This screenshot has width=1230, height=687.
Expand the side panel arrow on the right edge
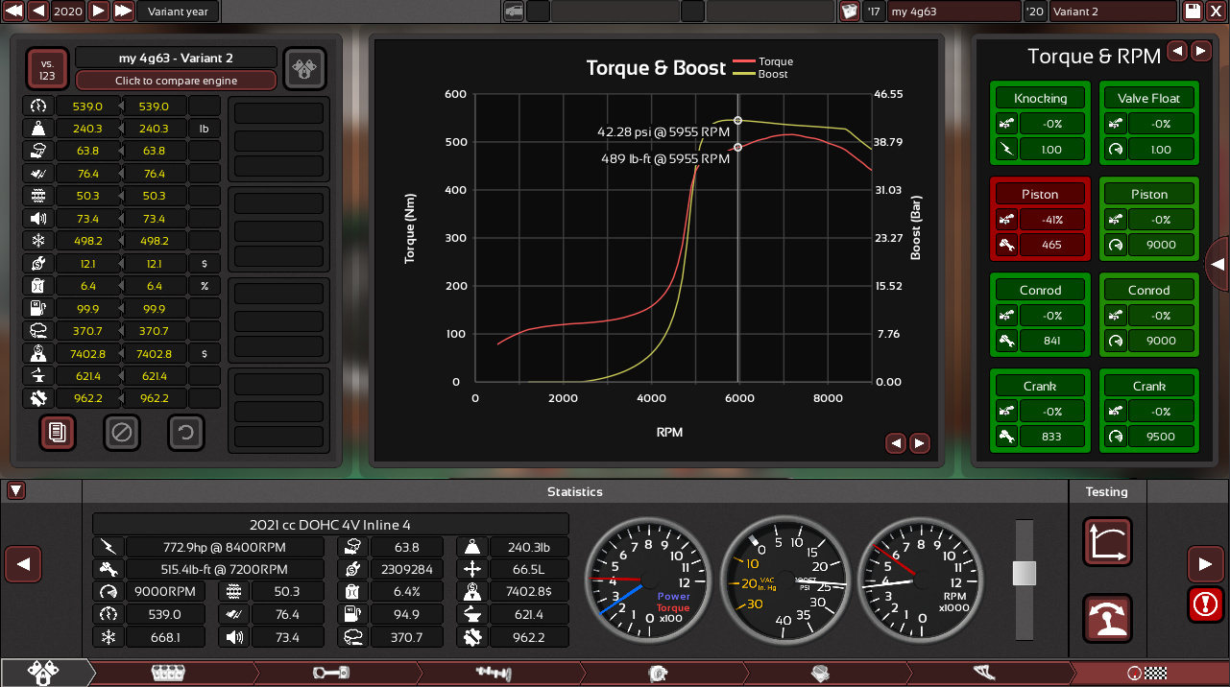[1218, 264]
